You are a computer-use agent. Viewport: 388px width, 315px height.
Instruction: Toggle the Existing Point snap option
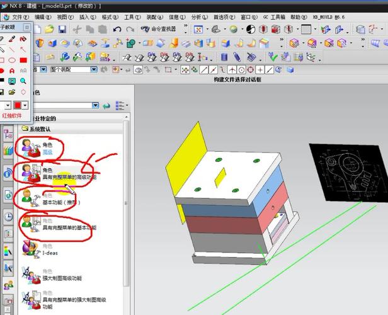point(260,70)
